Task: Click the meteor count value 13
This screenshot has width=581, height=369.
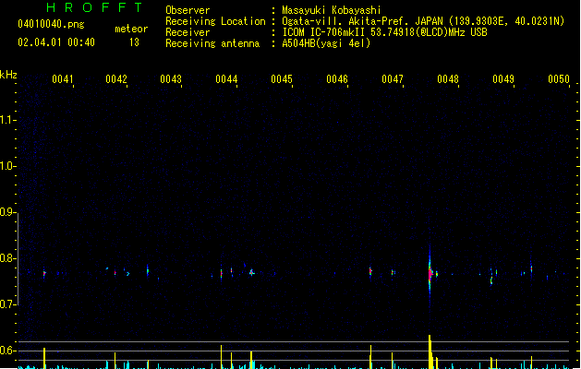Action: point(134,42)
